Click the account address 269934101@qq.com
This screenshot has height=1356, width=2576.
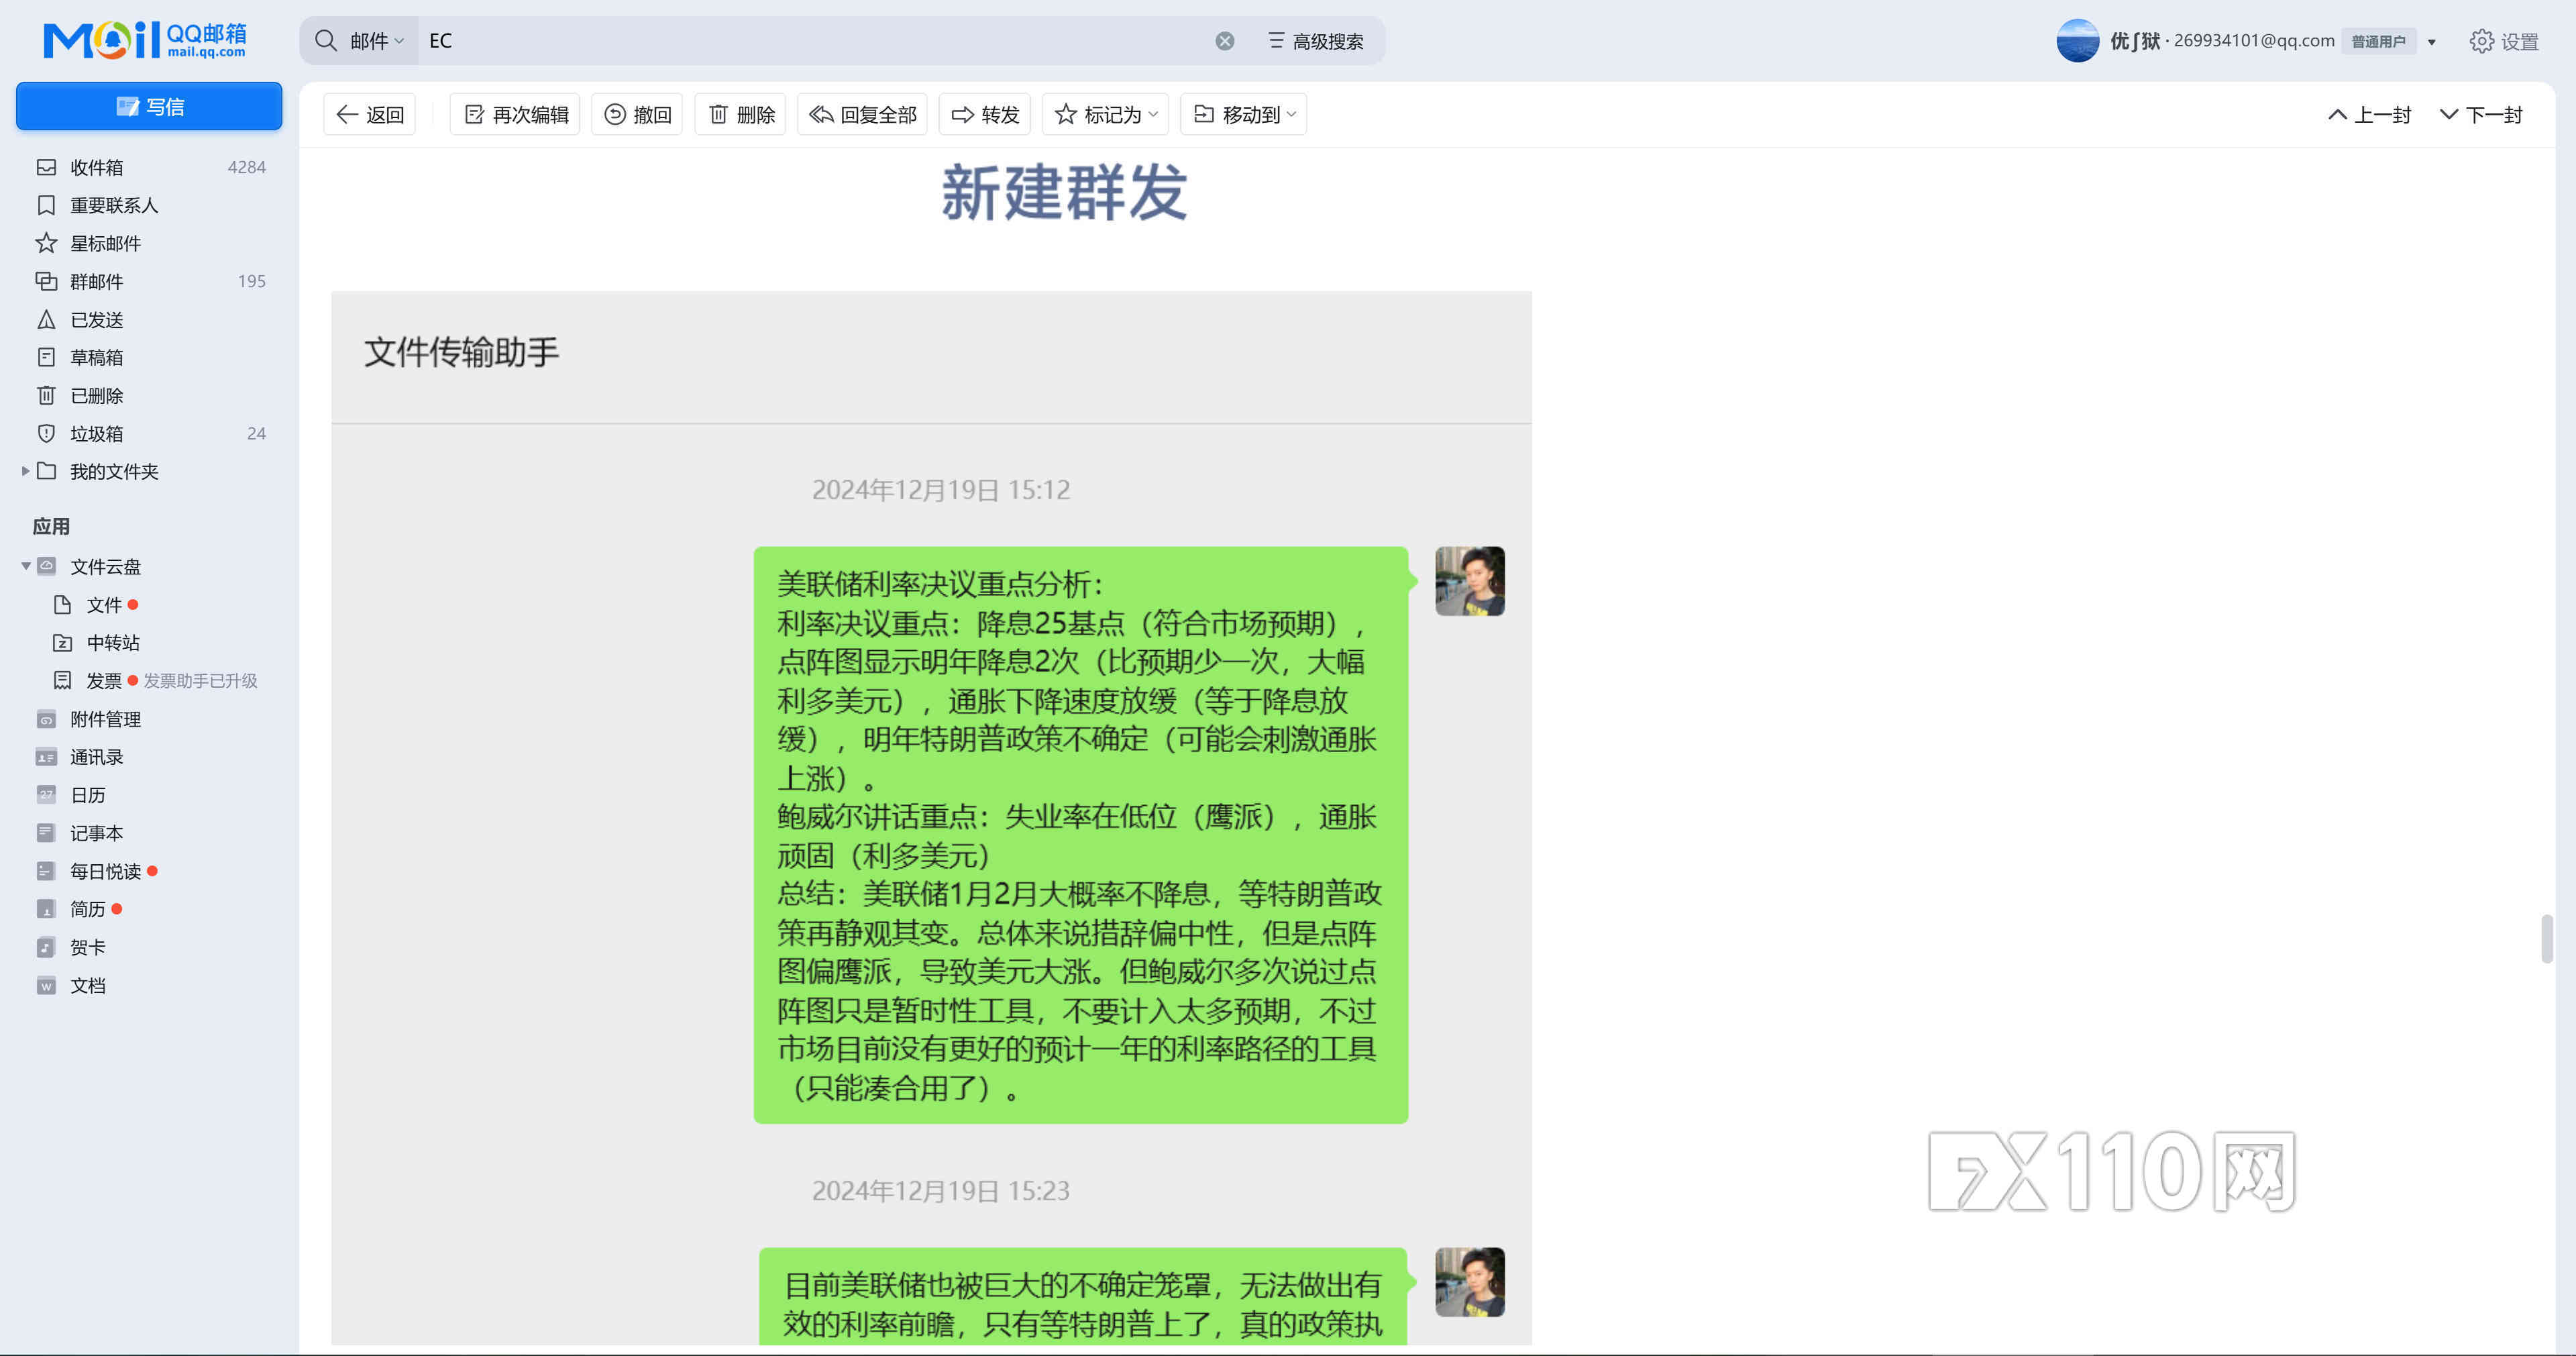click(x=2254, y=41)
